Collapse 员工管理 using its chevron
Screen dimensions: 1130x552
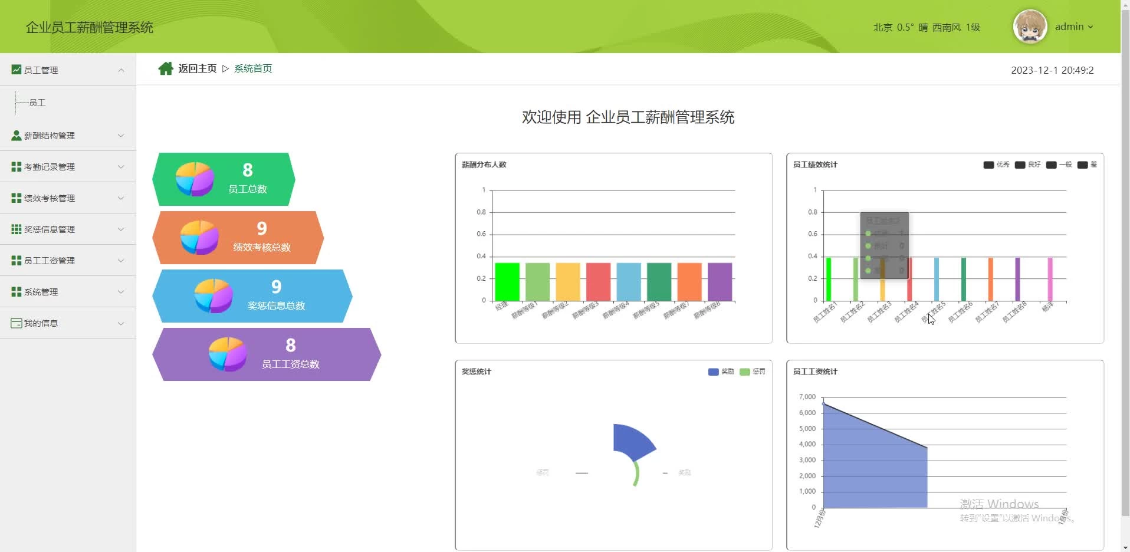pyautogui.click(x=121, y=70)
